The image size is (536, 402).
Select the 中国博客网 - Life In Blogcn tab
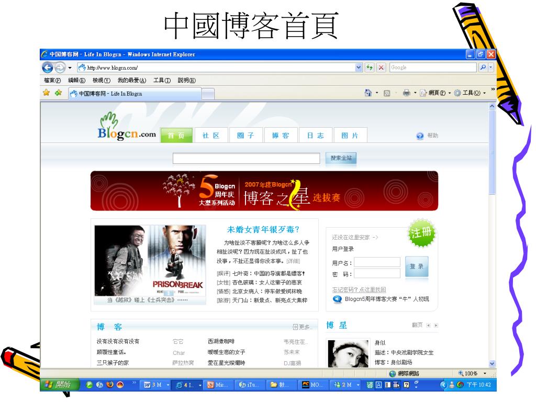coord(135,94)
